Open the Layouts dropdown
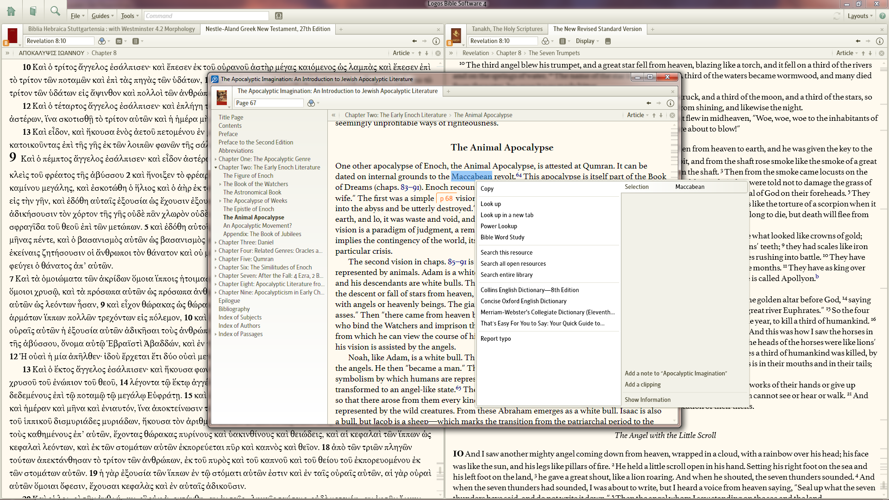The width and height of the screenshot is (889, 500). coord(860,16)
